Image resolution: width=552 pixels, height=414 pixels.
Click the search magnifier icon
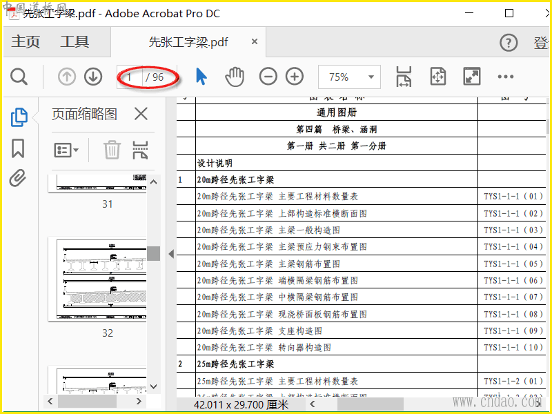point(19,77)
